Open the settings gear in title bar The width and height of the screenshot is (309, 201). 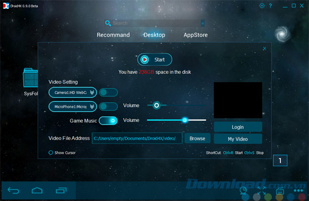point(262,6)
